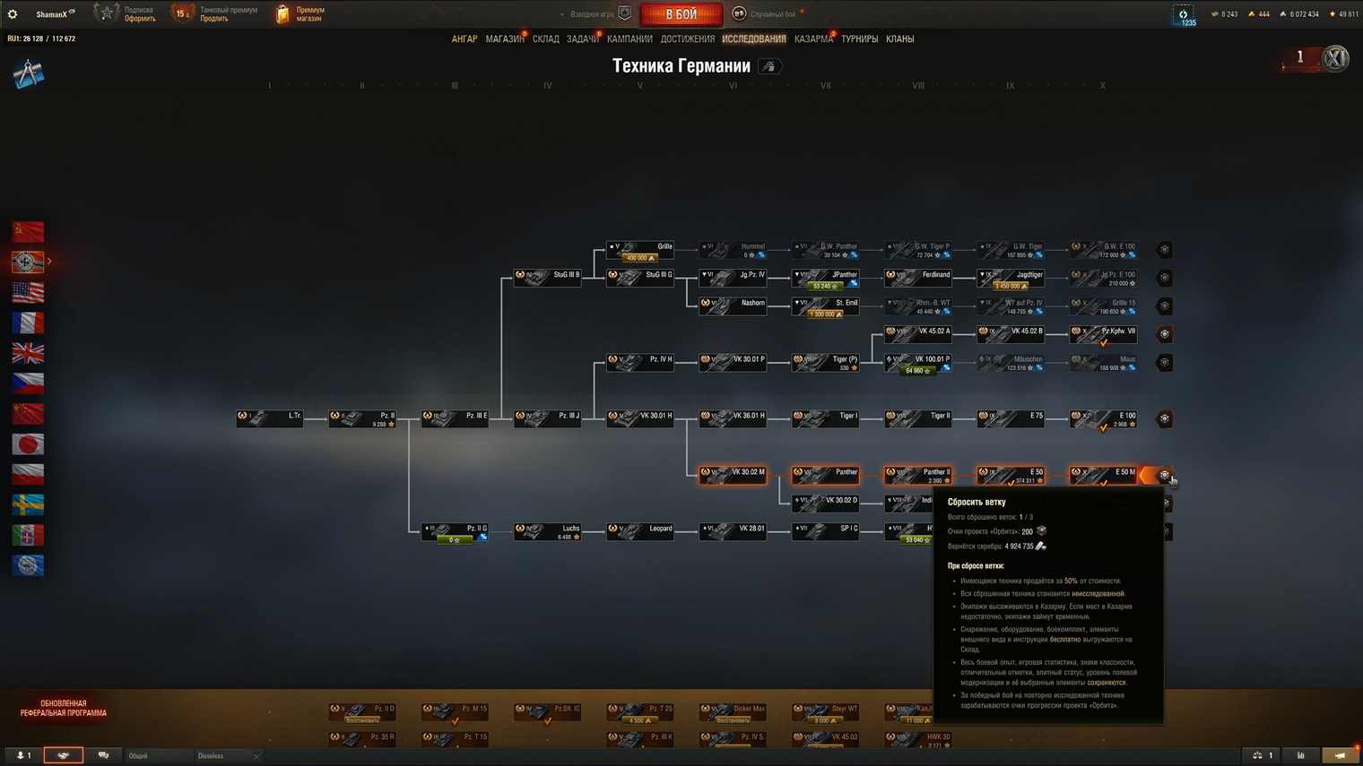
Task: Select the Sweden nation flag
Action: click(x=28, y=504)
